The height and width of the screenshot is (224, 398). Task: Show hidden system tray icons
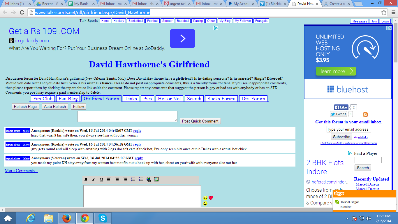(x=347, y=218)
